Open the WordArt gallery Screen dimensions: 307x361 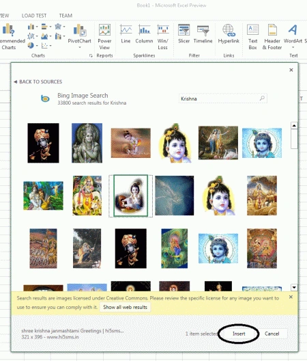point(293,36)
